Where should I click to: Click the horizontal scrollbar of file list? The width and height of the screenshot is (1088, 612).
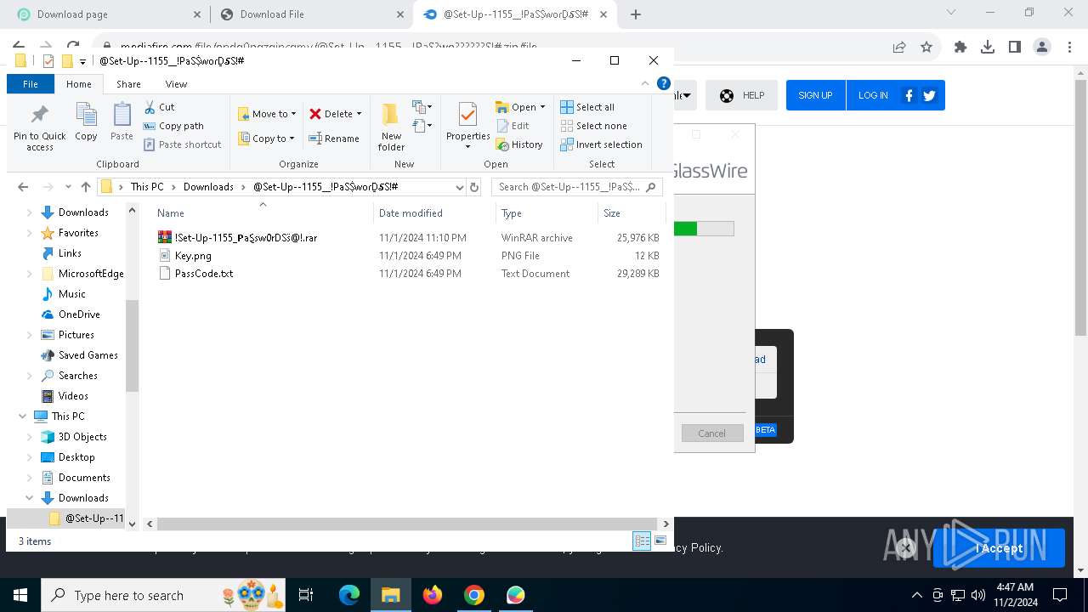(407, 524)
